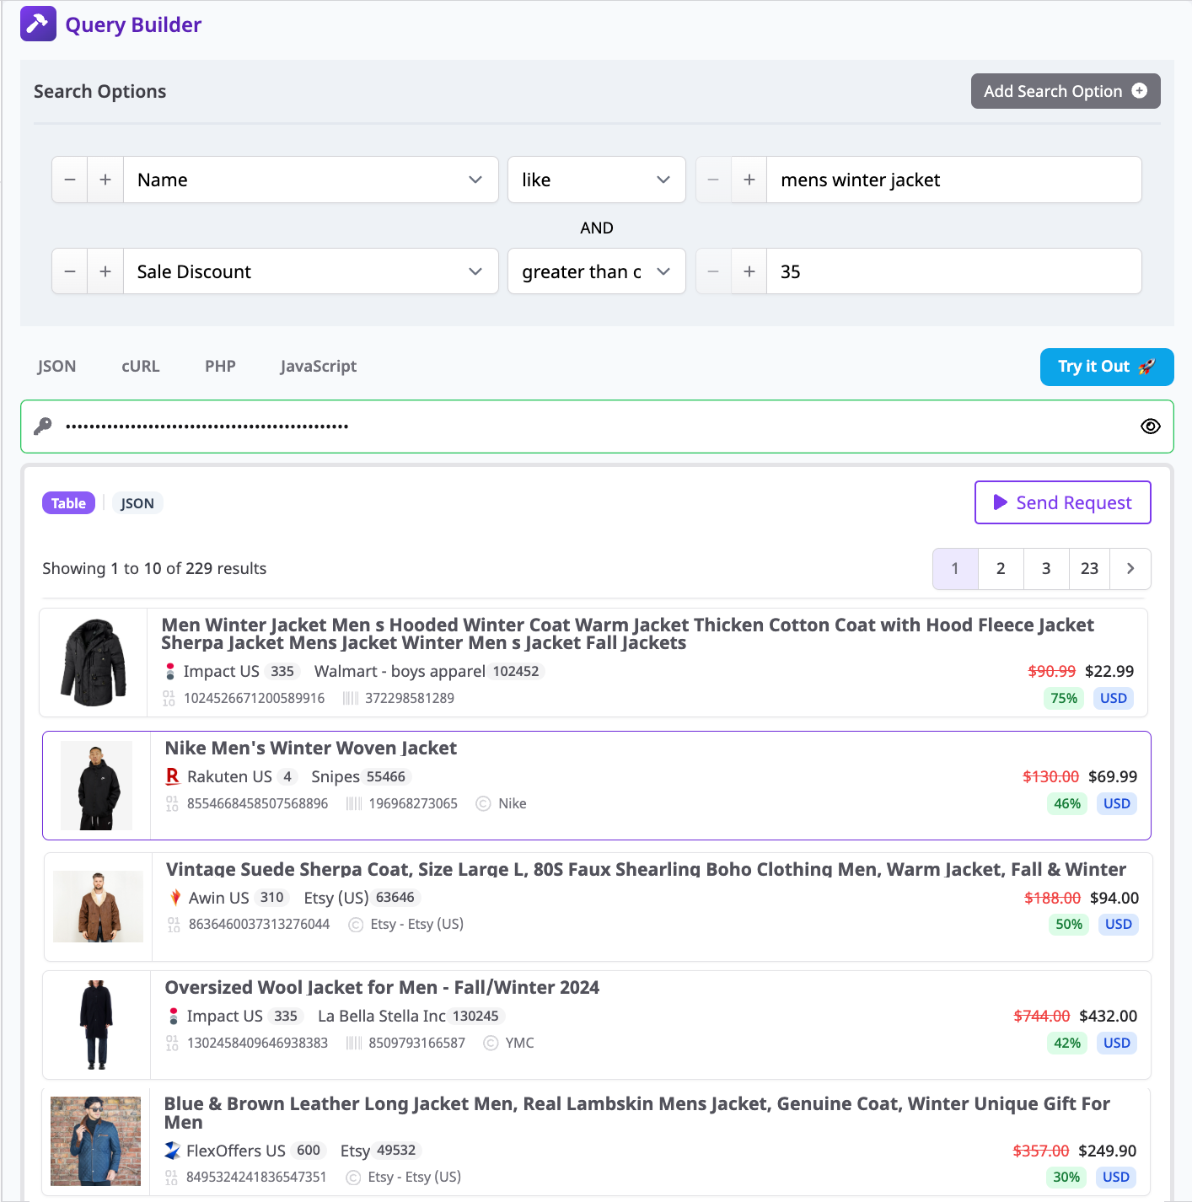
Task: Open the Vintage Suede Sherpa Coat thumbnail
Action: tap(98, 906)
